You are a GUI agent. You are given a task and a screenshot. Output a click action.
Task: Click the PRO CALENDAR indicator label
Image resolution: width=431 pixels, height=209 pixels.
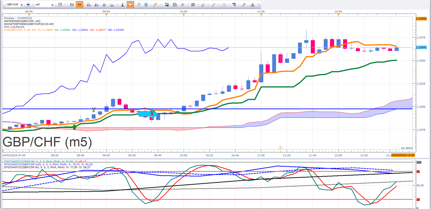14,27
